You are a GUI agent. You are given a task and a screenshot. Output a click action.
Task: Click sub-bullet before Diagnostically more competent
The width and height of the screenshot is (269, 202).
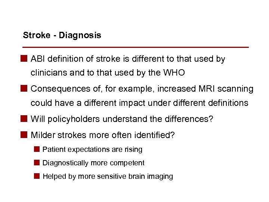tap(37, 163)
